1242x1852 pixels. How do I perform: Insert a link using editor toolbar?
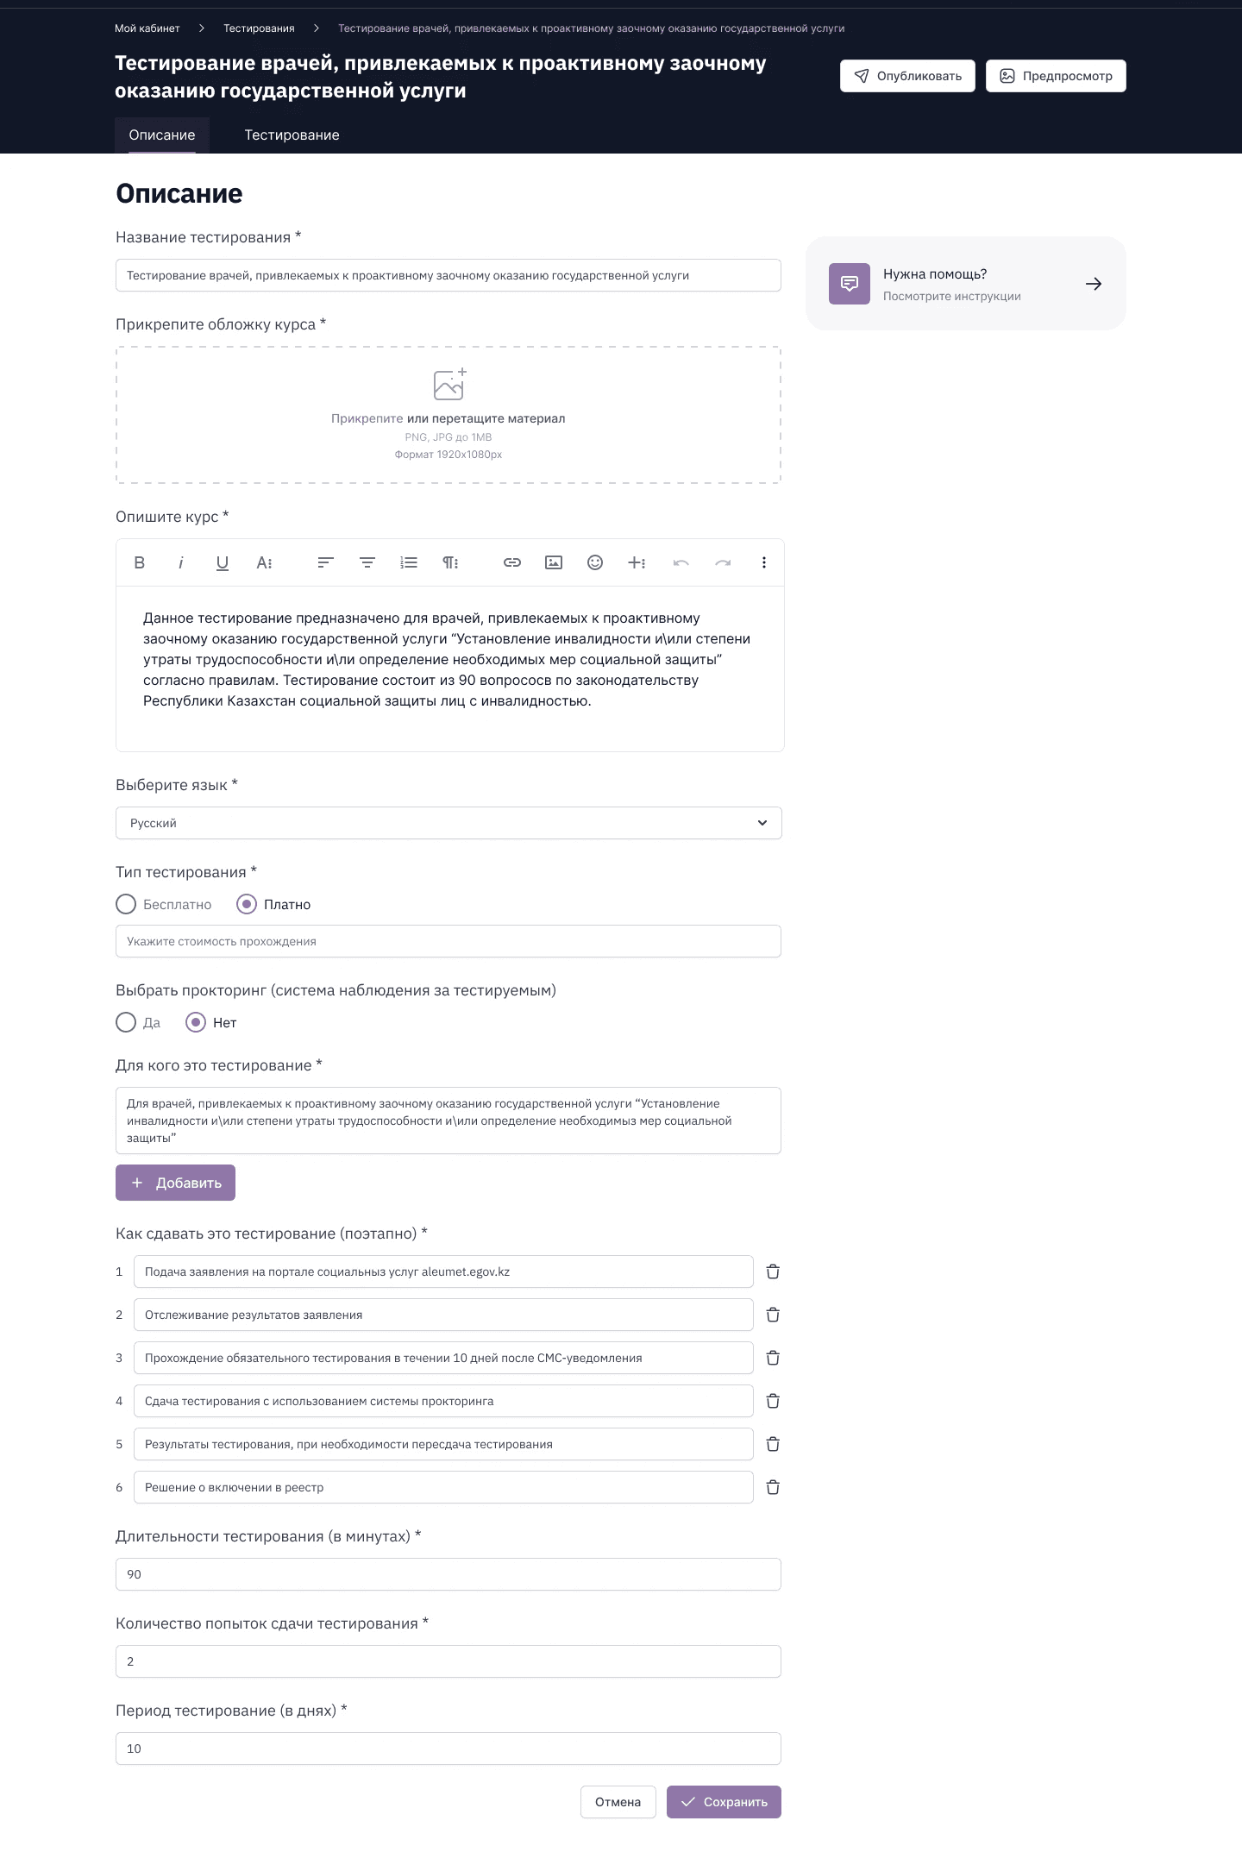point(512,562)
